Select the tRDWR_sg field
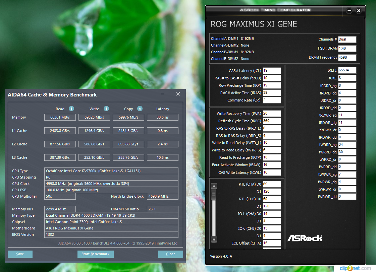The width and height of the screenshot is (376, 272). click(x=347, y=115)
